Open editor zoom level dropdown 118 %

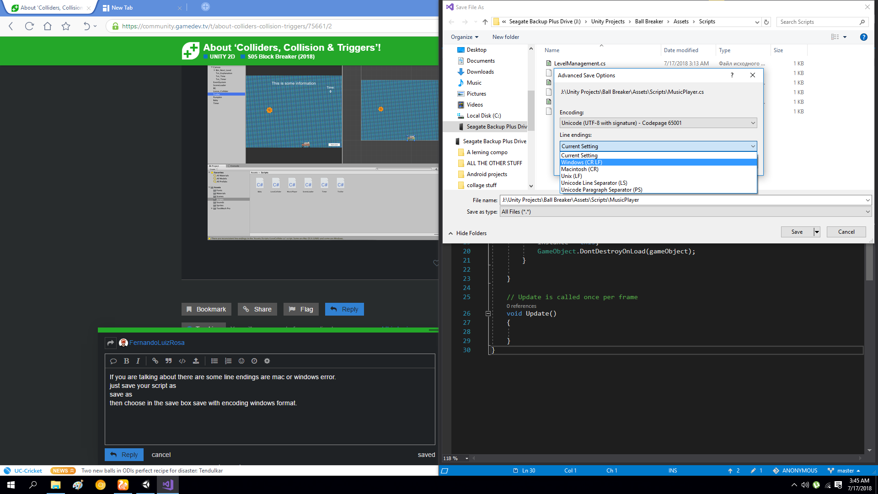tap(466, 458)
